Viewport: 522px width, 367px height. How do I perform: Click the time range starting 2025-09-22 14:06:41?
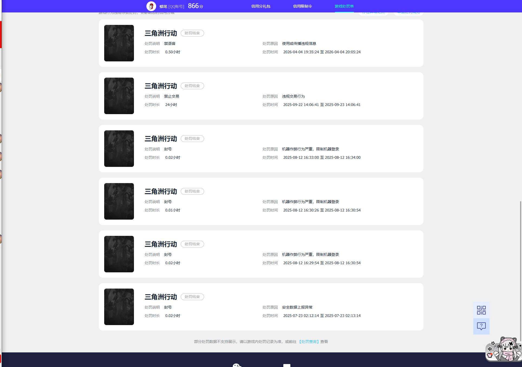click(322, 105)
